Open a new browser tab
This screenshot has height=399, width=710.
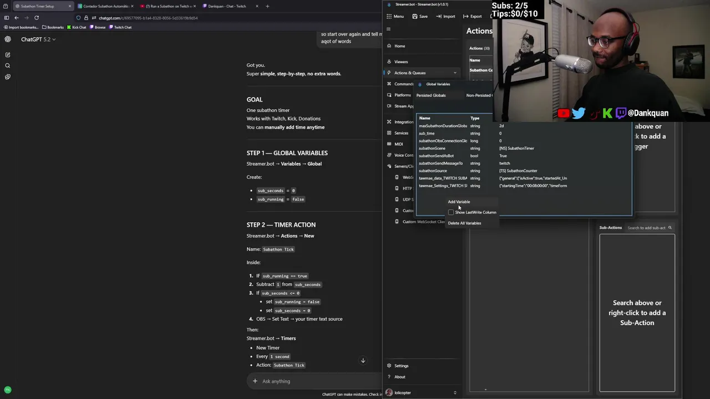click(x=267, y=6)
